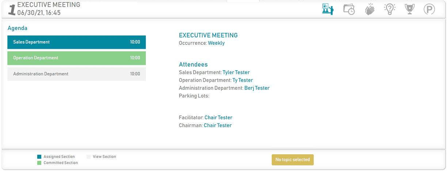Open the Ty Tester attendee link

(243, 80)
